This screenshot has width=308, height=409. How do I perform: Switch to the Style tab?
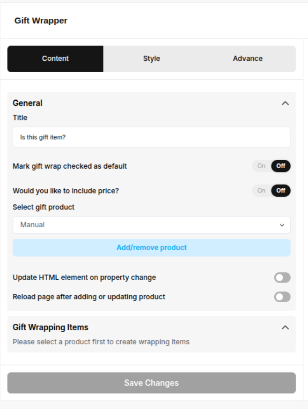click(151, 59)
